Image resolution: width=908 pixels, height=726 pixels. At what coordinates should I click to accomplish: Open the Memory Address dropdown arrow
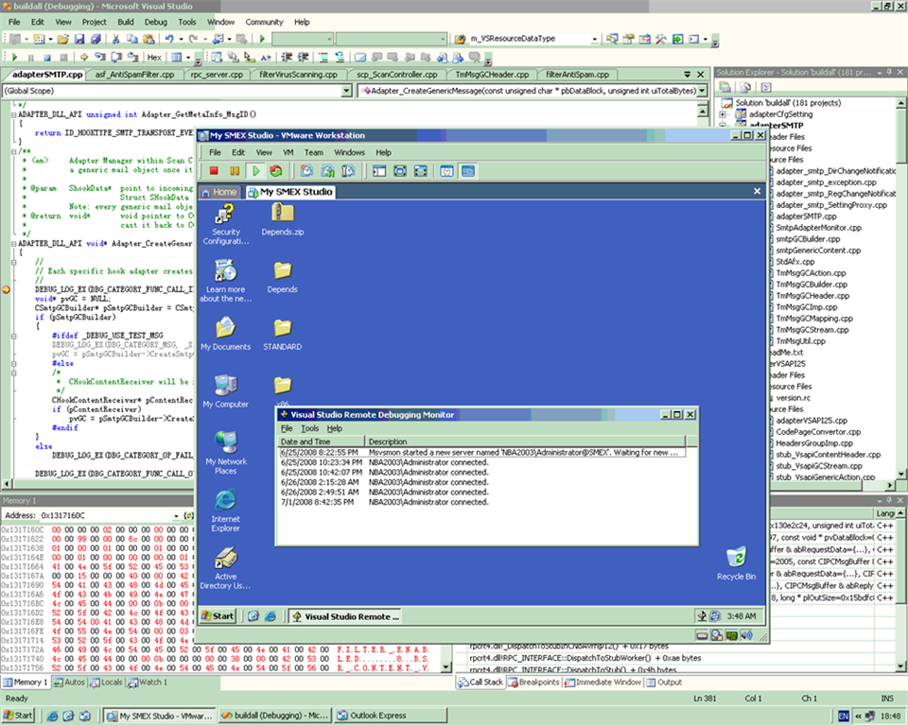click(176, 515)
